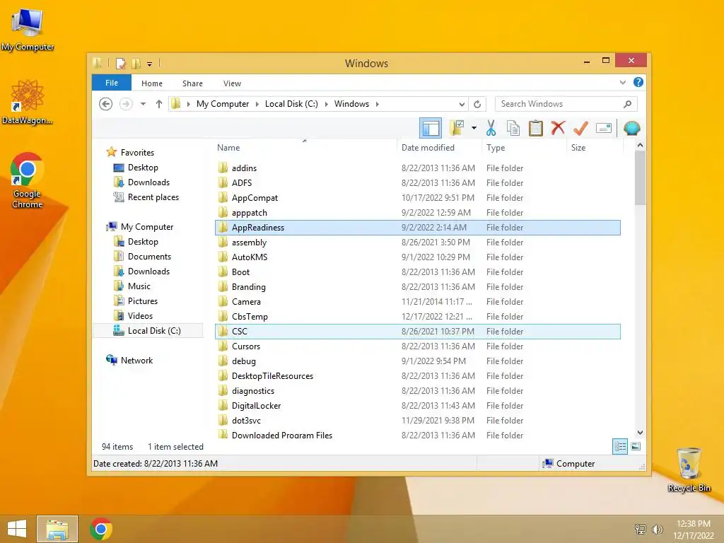Open Pictures in navigation pane

tap(143, 301)
